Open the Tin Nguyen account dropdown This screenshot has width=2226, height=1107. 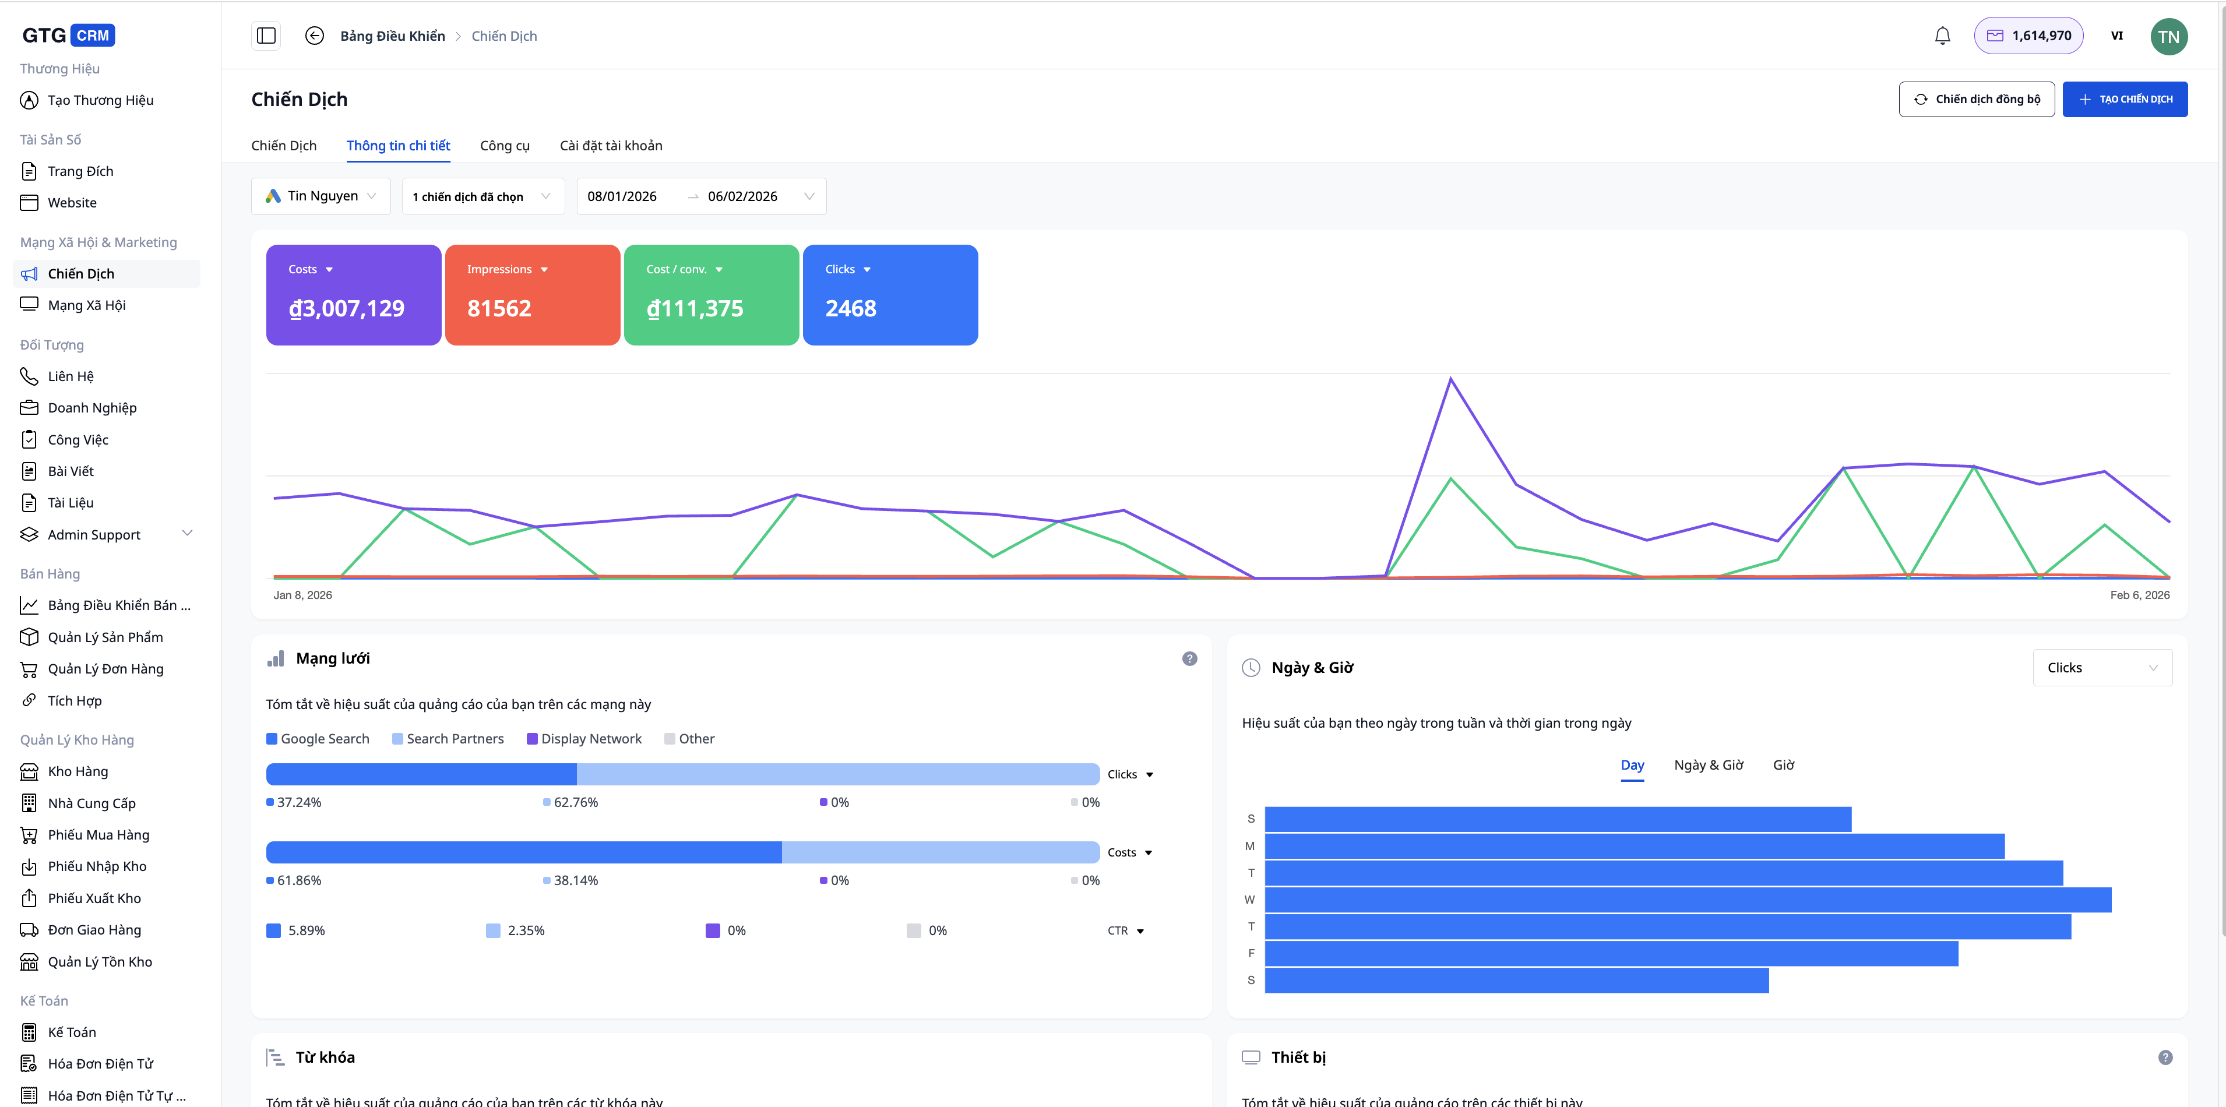point(320,196)
